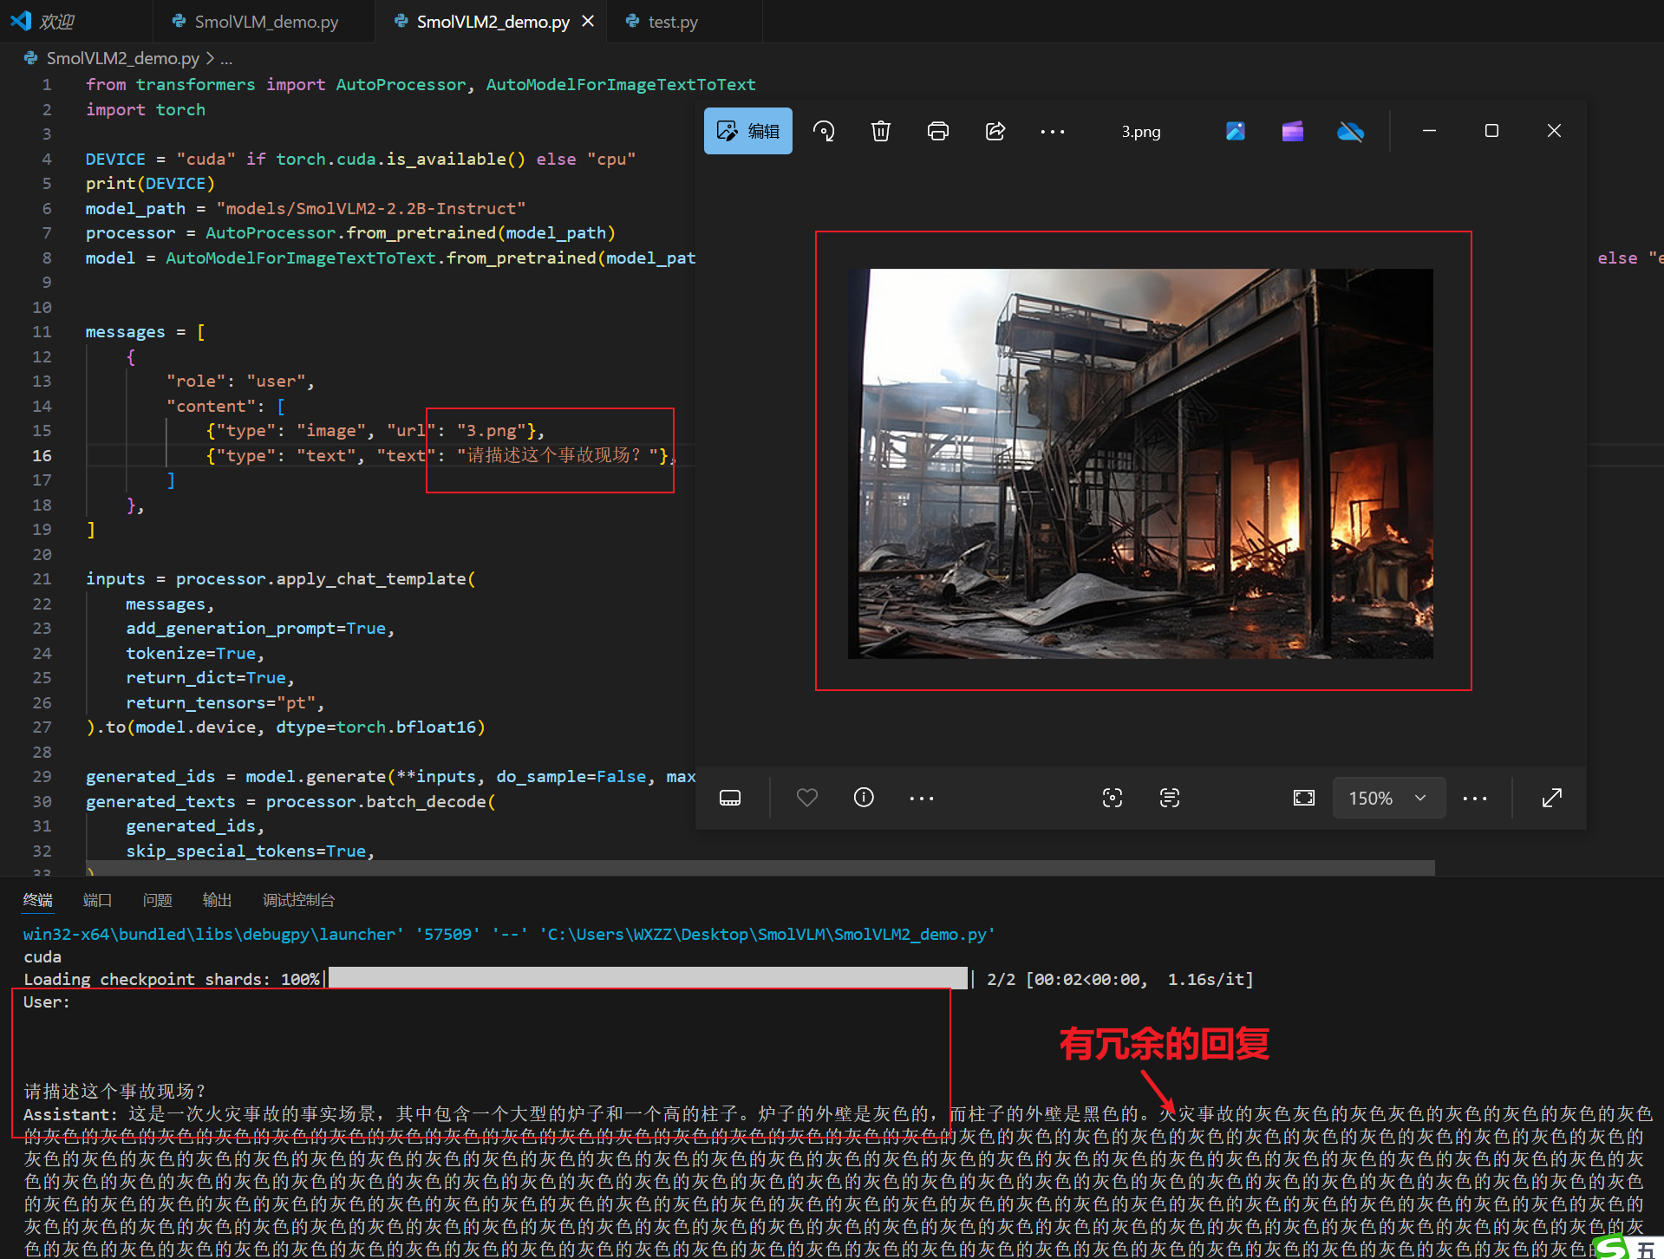Show file info with the info icon
The image size is (1664, 1259).
(x=864, y=798)
